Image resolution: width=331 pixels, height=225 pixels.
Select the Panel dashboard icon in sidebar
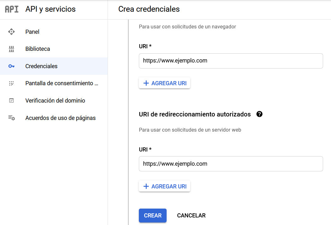point(12,32)
